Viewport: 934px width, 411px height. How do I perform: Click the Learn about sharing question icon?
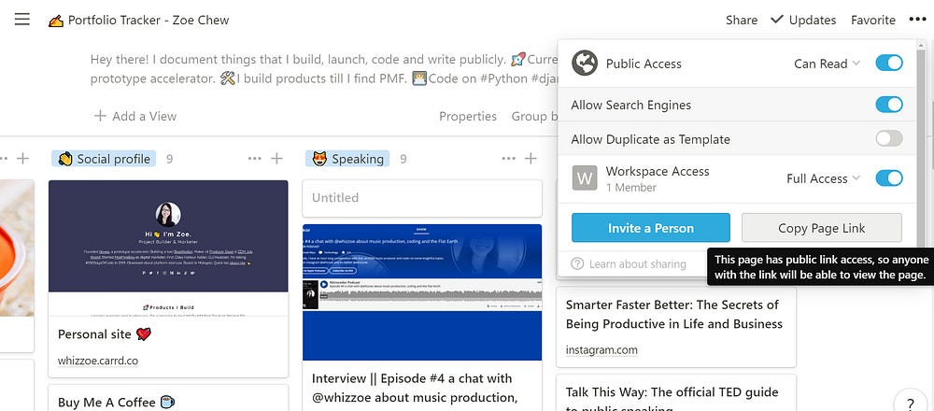576,263
